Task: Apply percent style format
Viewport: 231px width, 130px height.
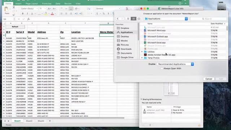Action: [x=104, y=14]
